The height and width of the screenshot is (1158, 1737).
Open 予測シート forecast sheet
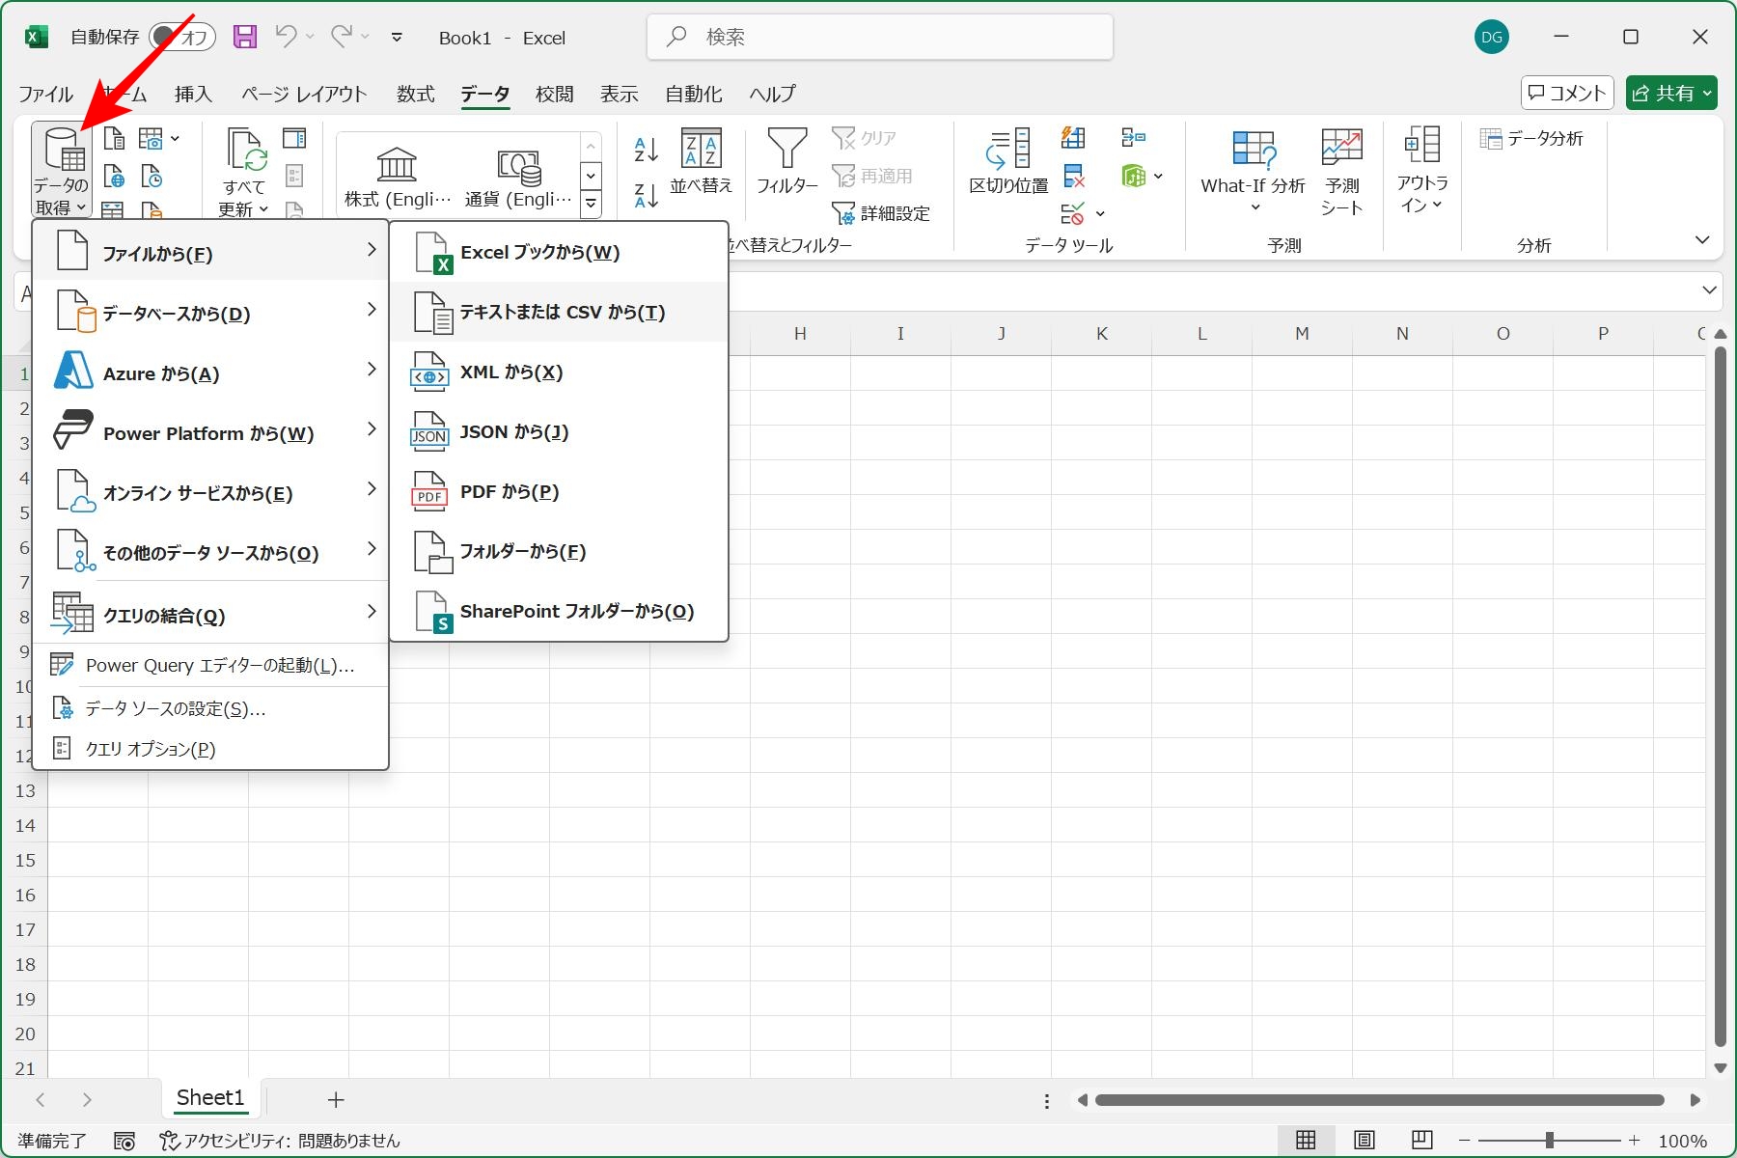point(1341,172)
